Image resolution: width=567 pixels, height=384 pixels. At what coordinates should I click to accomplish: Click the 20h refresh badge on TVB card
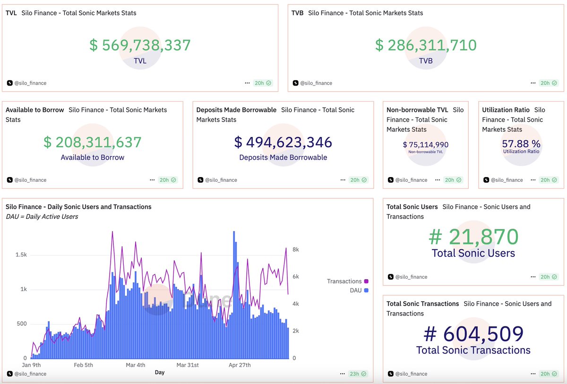[549, 83]
